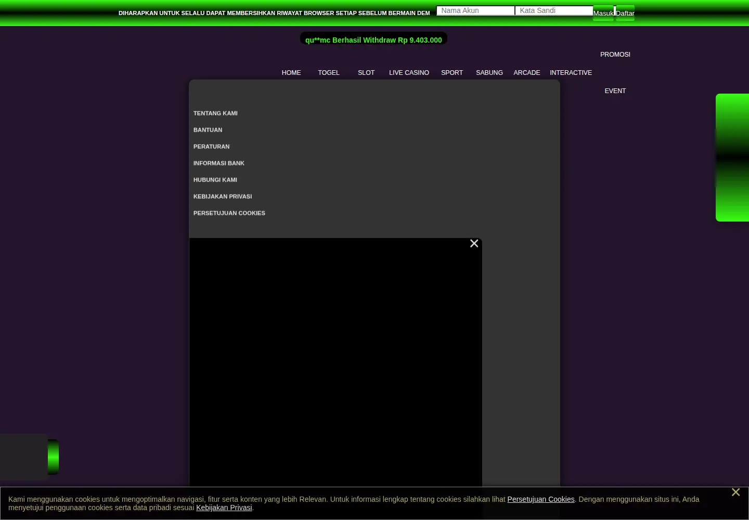
Task: Dismiss the cookies notice banner
Action: click(x=735, y=492)
